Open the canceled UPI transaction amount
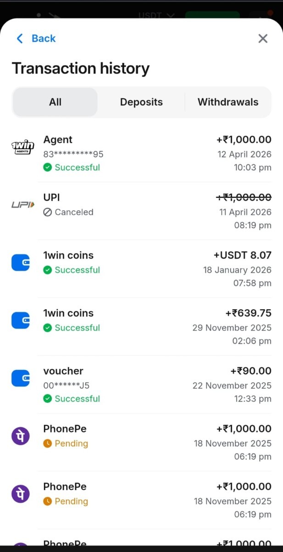The width and height of the screenshot is (283, 552). pyautogui.click(x=244, y=197)
